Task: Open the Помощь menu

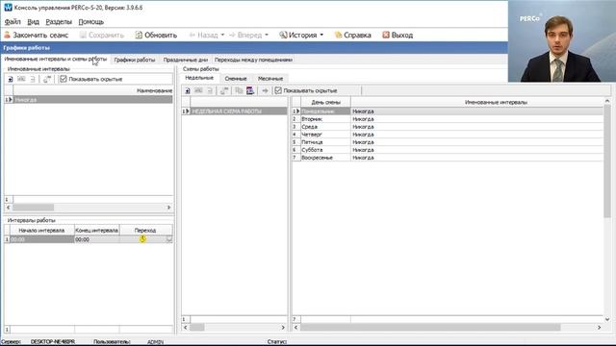Action: click(91, 21)
